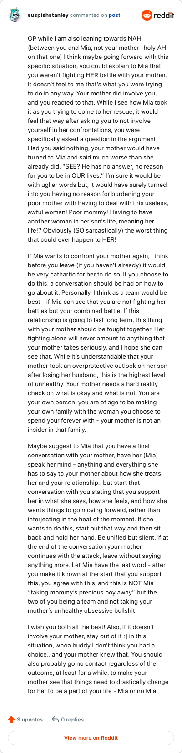
Task: Follow the blue "post" link
Action: (114, 15)
